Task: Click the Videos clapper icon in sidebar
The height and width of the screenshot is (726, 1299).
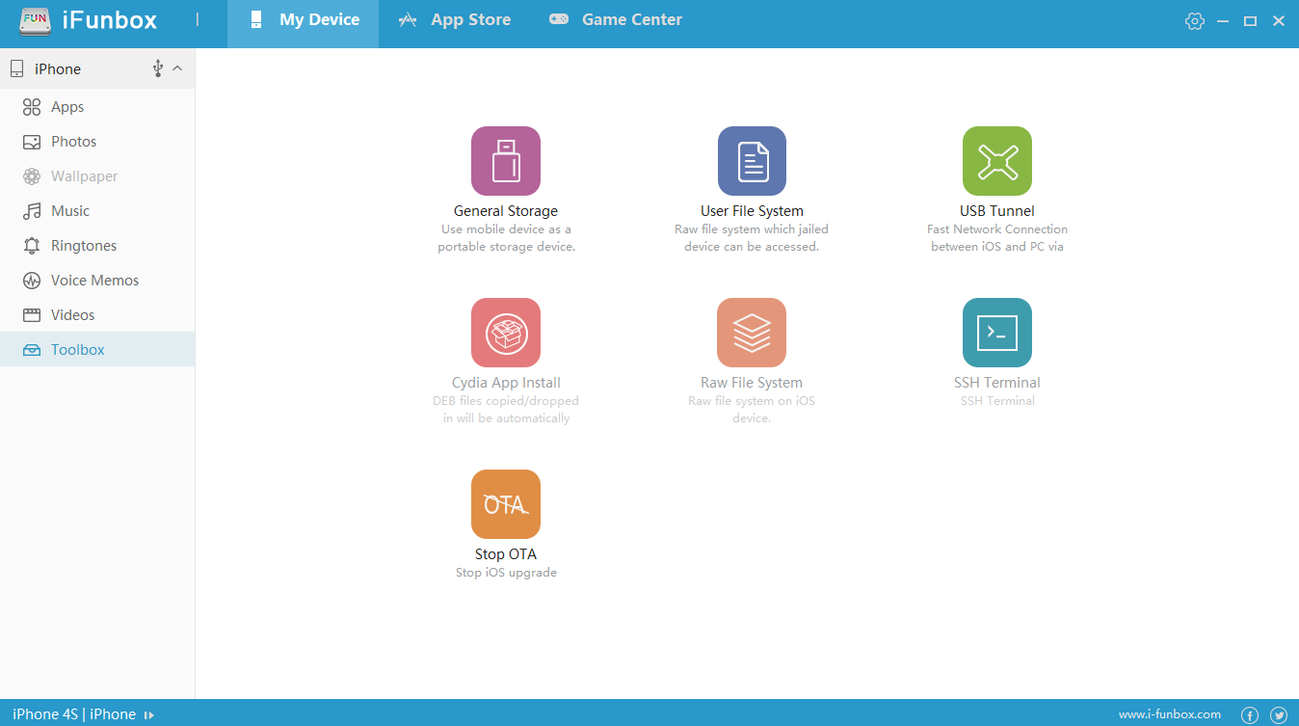Action: click(32, 315)
